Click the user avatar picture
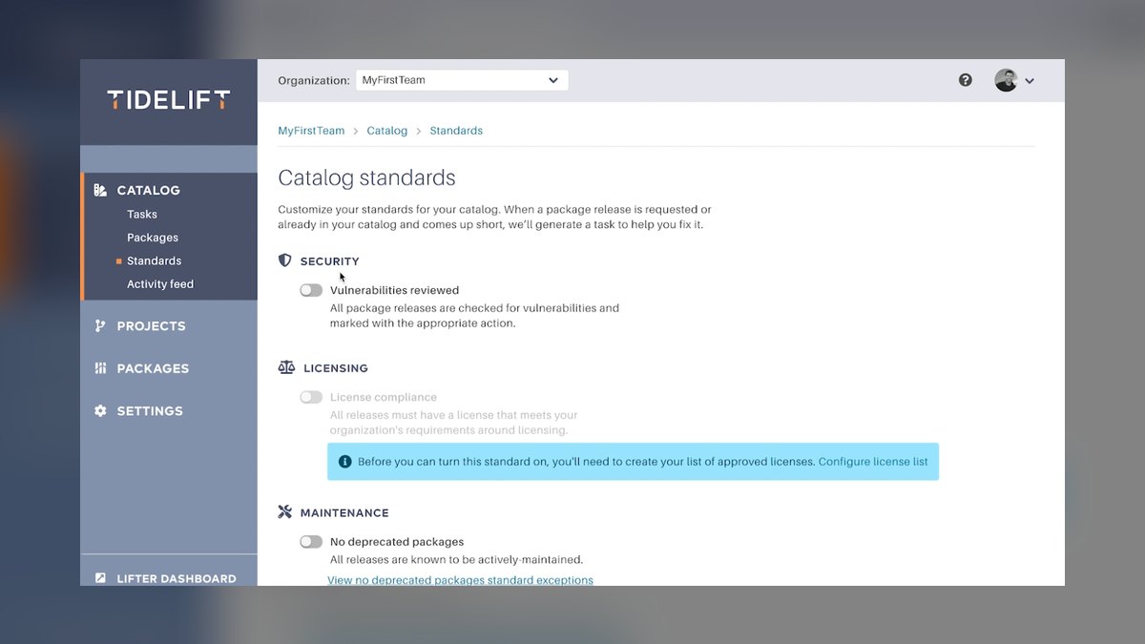The image size is (1145, 644). pos(1006,80)
